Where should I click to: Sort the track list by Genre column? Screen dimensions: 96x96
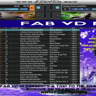click(x=93, y=28)
